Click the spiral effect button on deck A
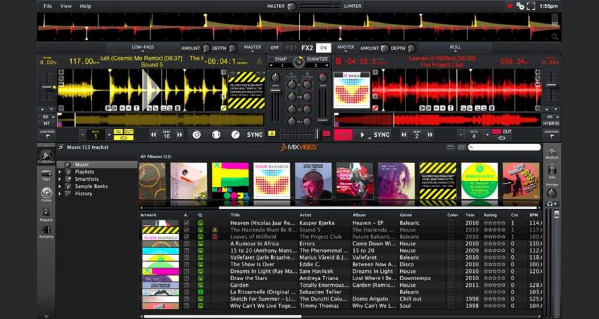Image resolution: width=599 pixels, height=319 pixels. tap(196, 135)
